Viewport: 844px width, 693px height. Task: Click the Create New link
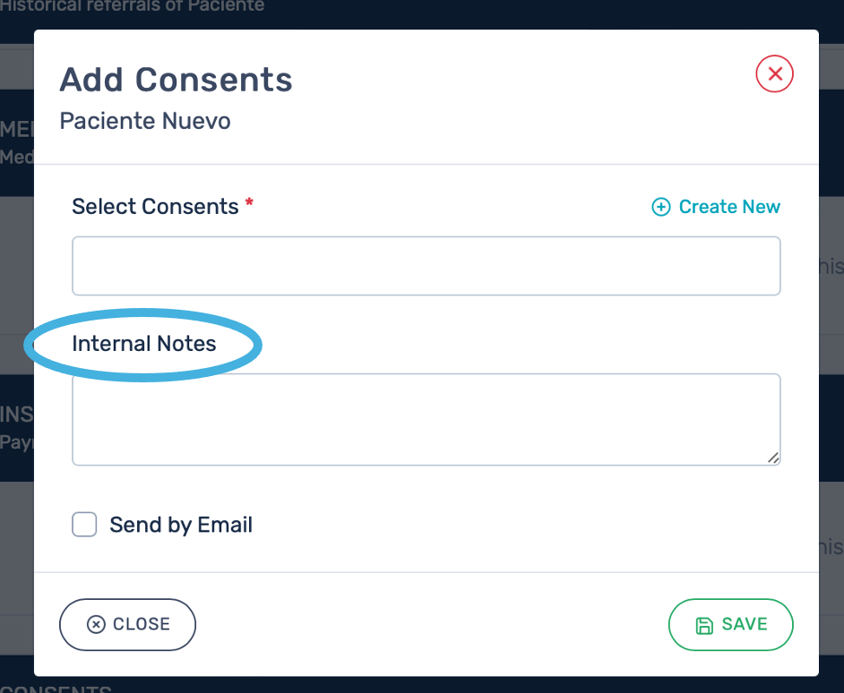pos(728,207)
